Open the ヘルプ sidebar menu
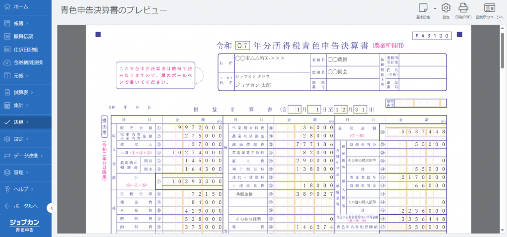 coord(22,189)
